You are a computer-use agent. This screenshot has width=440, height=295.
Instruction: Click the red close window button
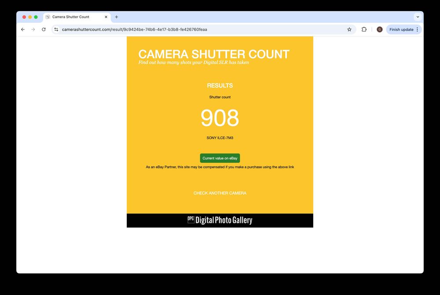[24, 17]
